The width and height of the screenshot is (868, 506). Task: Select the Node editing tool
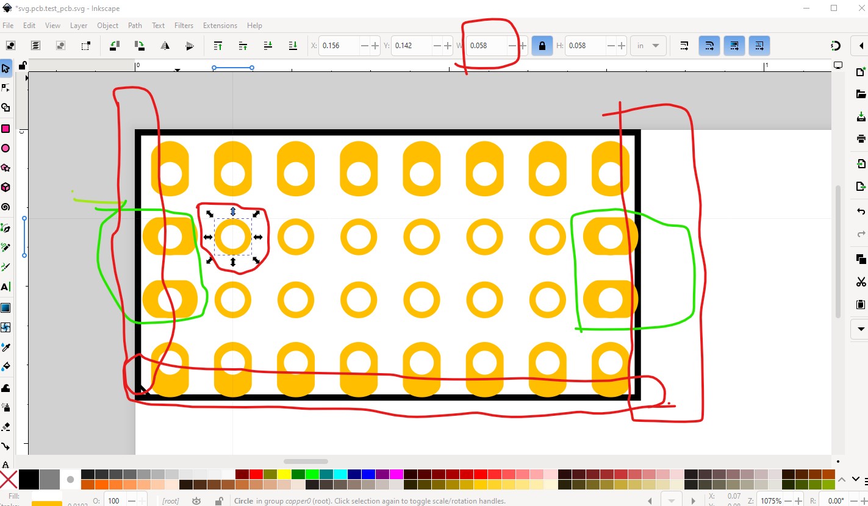pyautogui.click(x=5, y=88)
